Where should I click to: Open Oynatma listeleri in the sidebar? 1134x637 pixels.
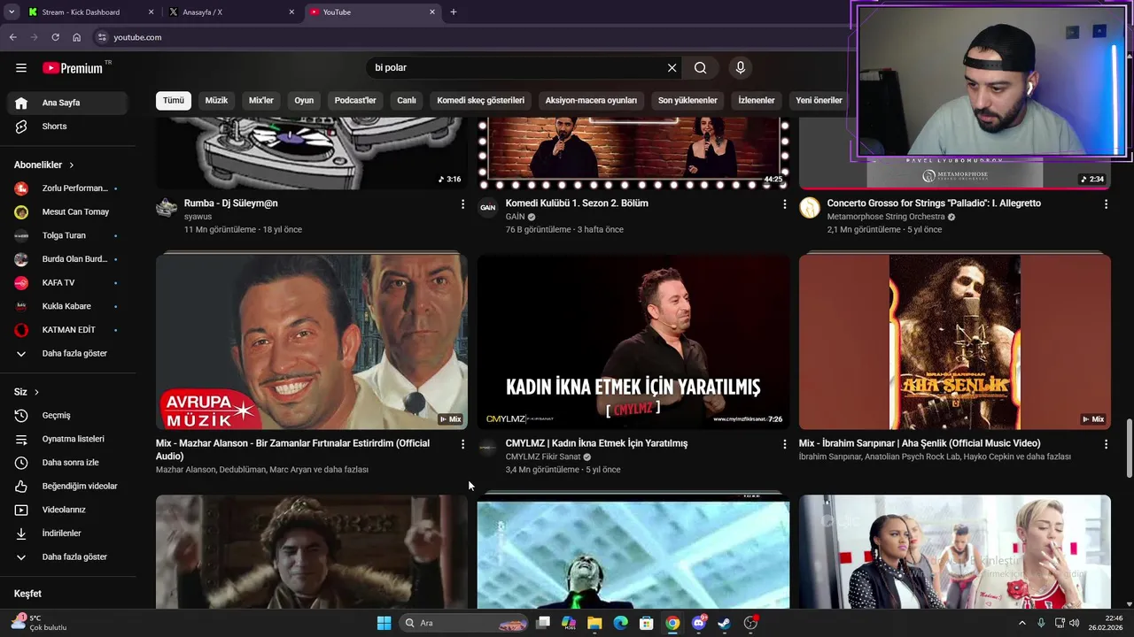[x=67, y=439]
